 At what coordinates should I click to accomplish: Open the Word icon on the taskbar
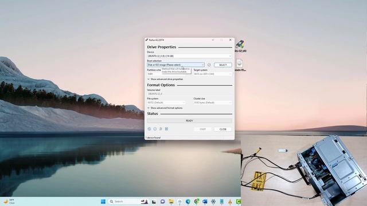click(205, 201)
